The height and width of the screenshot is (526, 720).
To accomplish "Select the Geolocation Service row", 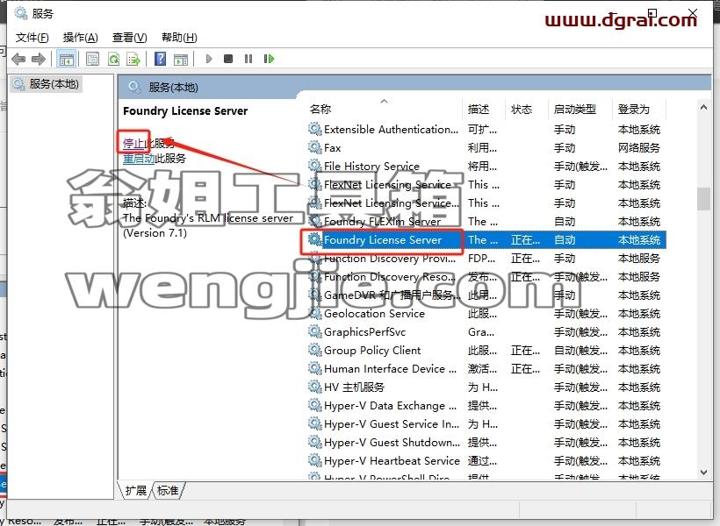I will pos(486,313).
